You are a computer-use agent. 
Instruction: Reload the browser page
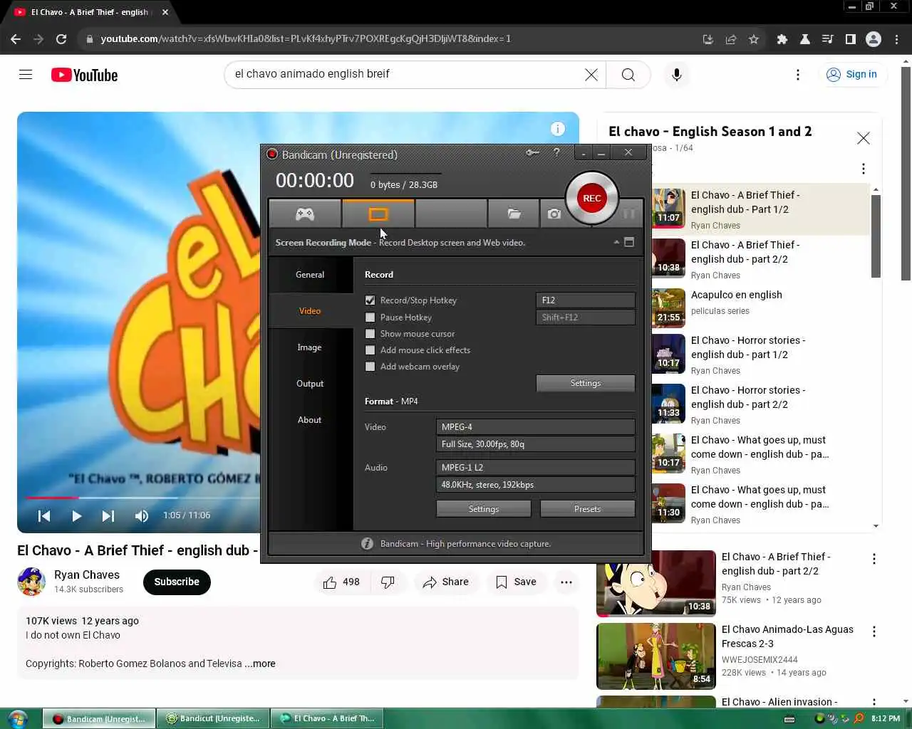tap(61, 39)
